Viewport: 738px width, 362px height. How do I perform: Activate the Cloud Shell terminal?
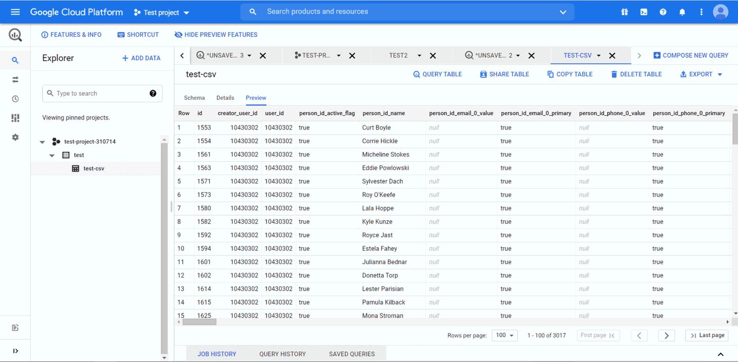click(644, 11)
